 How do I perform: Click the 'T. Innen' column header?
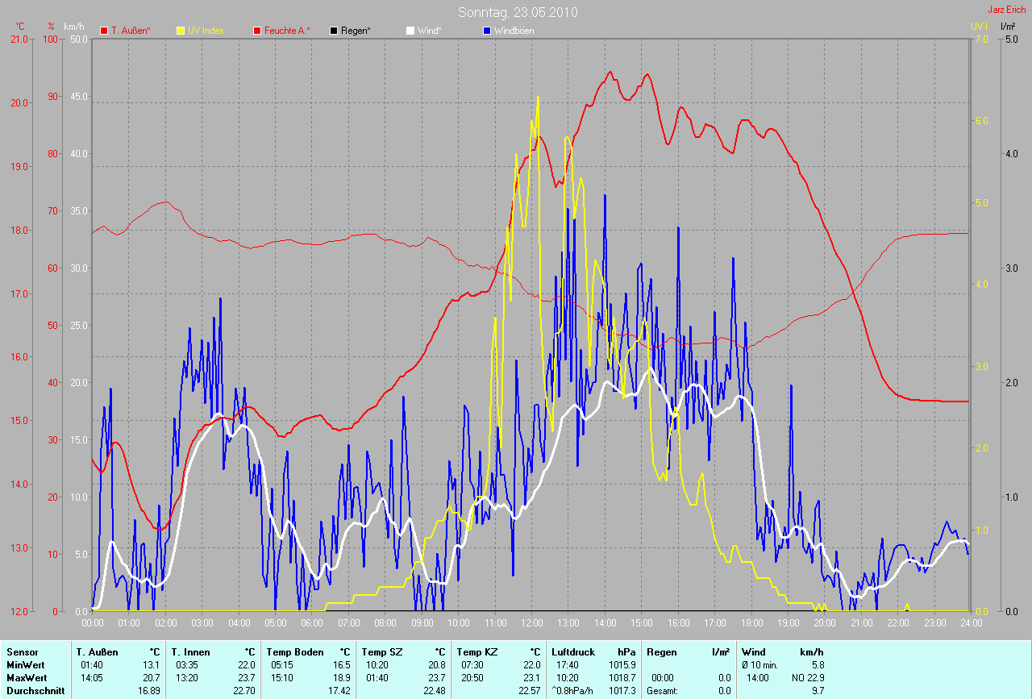pyautogui.click(x=190, y=651)
